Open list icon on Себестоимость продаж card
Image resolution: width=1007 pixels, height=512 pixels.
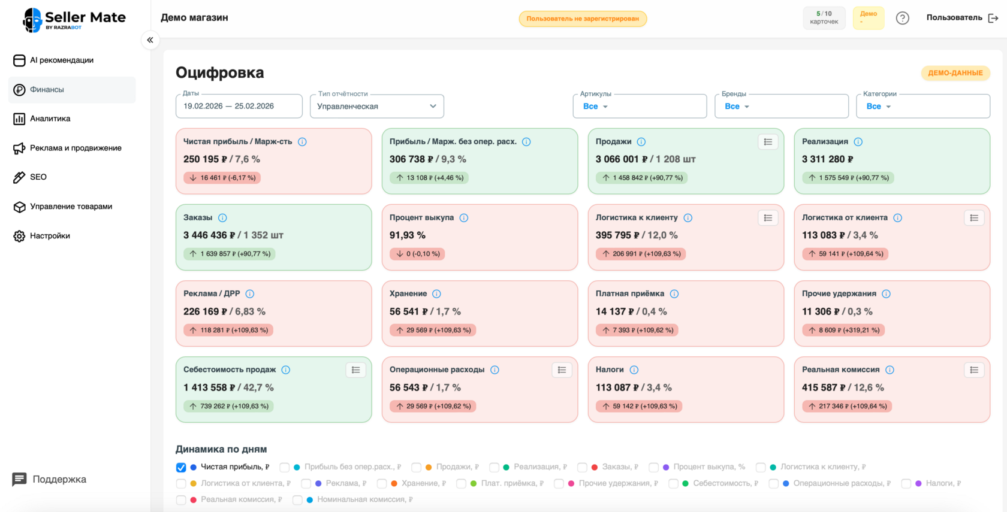point(355,370)
